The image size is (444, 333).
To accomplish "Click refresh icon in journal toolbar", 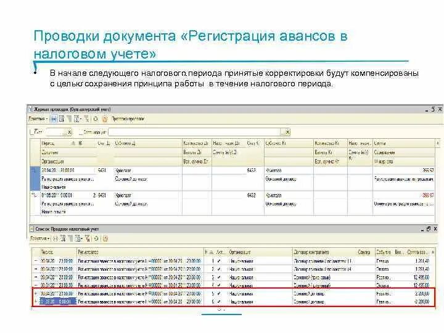I will (96, 119).
